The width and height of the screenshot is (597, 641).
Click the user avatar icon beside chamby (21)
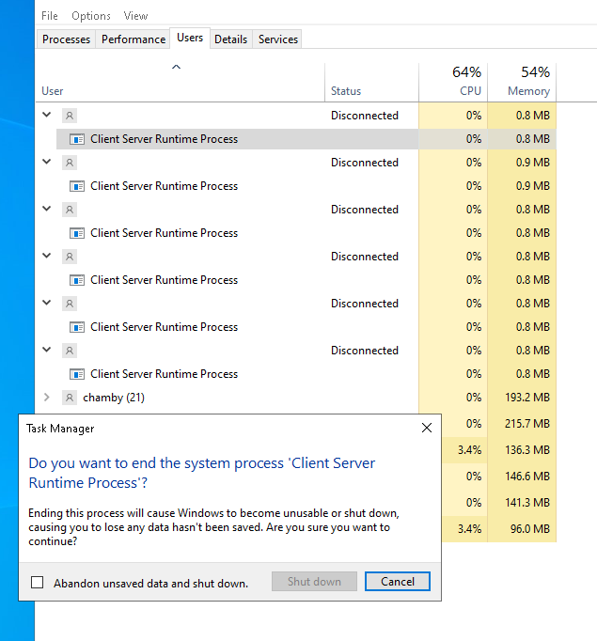click(69, 398)
